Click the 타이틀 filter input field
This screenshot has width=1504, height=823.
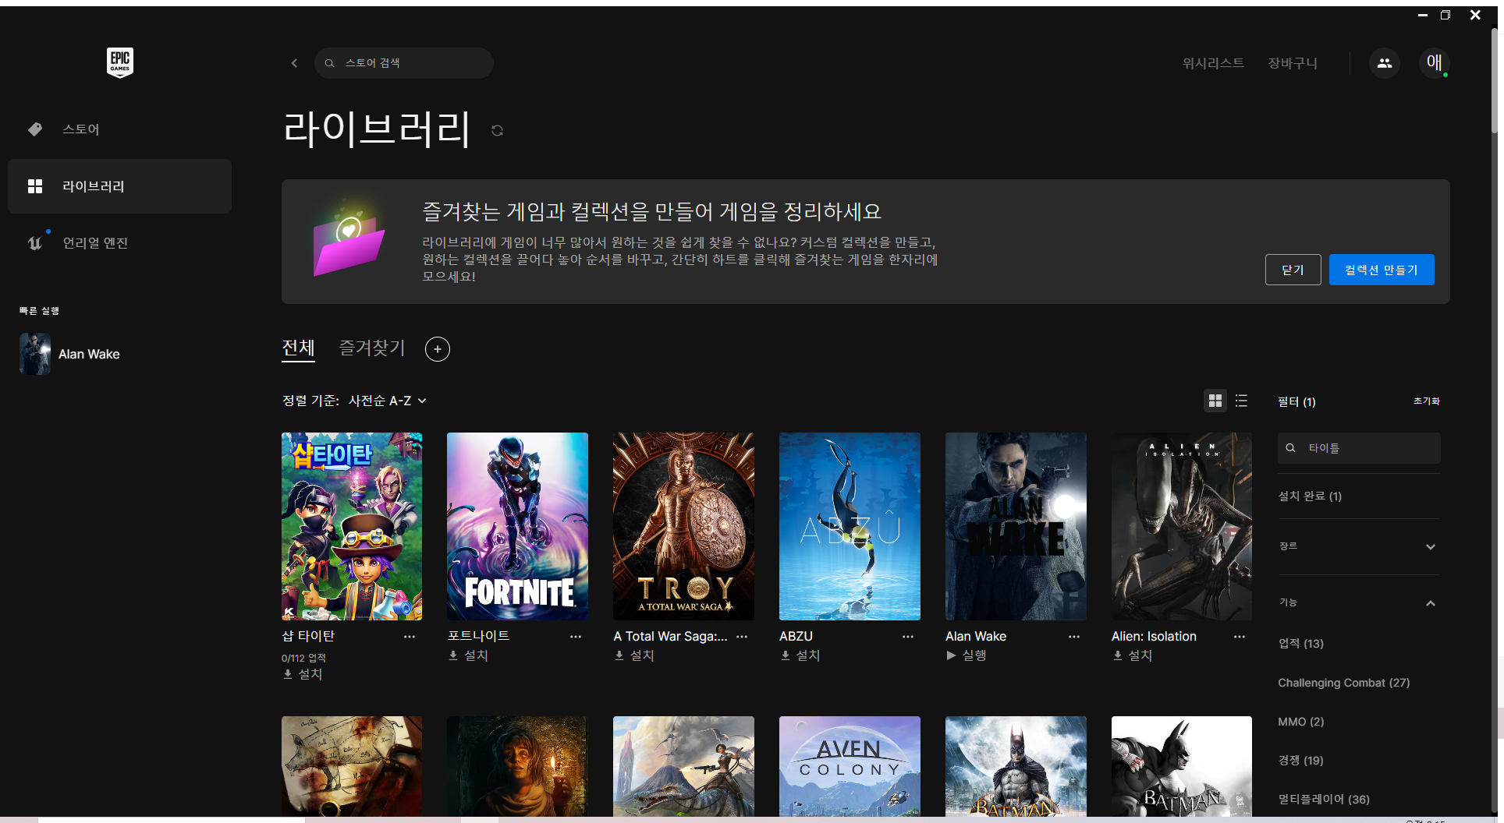1359,448
